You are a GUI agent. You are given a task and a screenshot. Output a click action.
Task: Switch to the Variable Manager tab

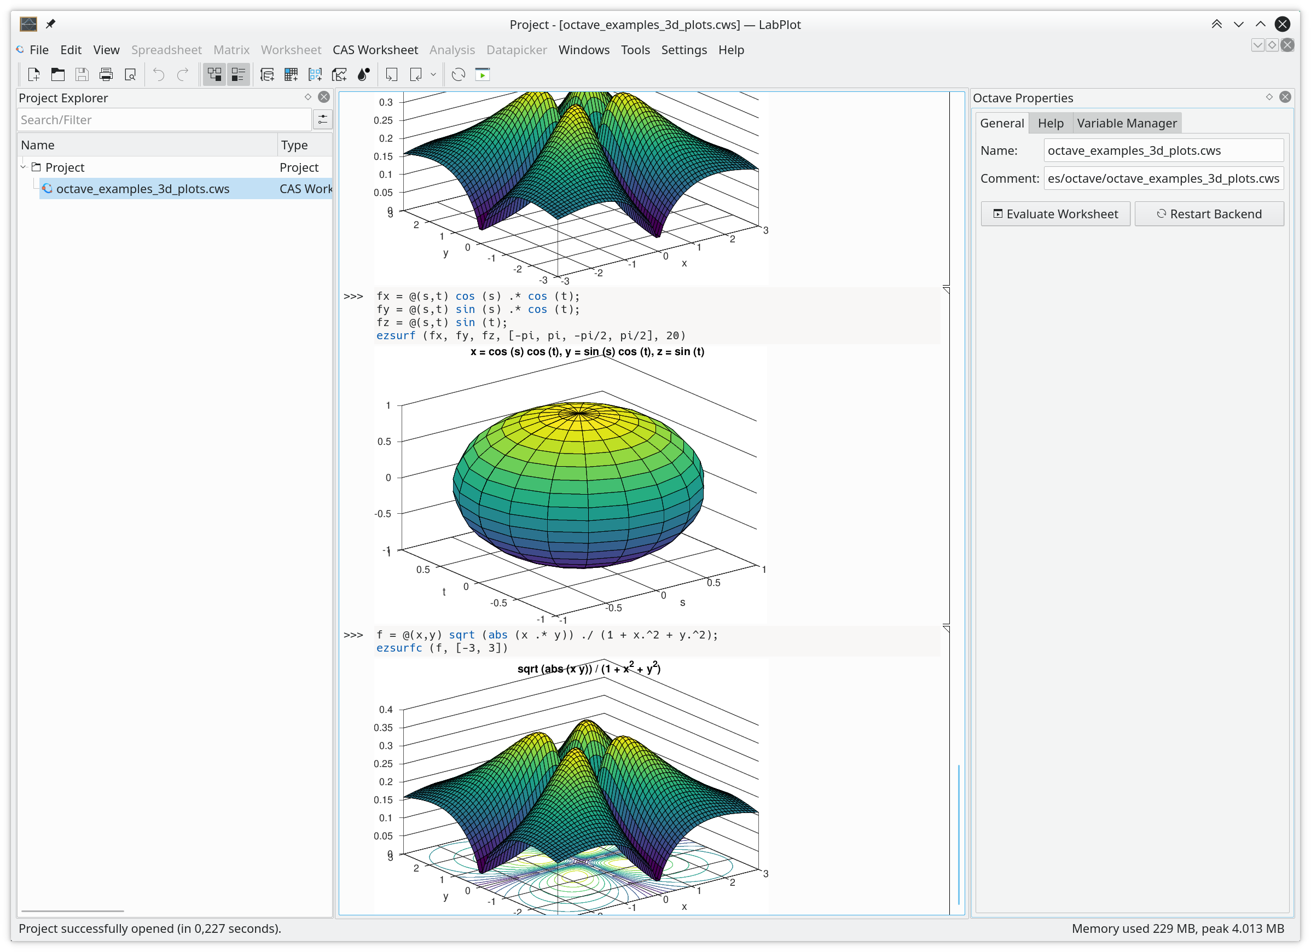pos(1126,123)
